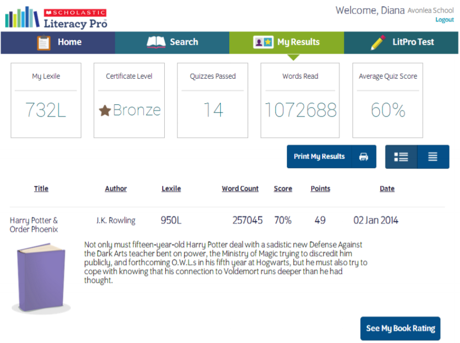The height and width of the screenshot is (343, 460).
Task: Sort results by Score column
Action: pyautogui.click(x=283, y=189)
